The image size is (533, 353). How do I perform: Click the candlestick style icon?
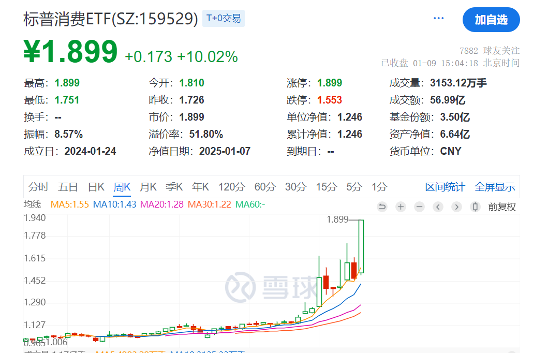(x=475, y=207)
